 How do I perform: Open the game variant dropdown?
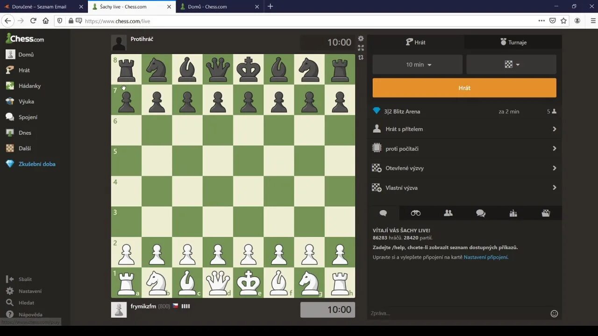pyautogui.click(x=512, y=64)
